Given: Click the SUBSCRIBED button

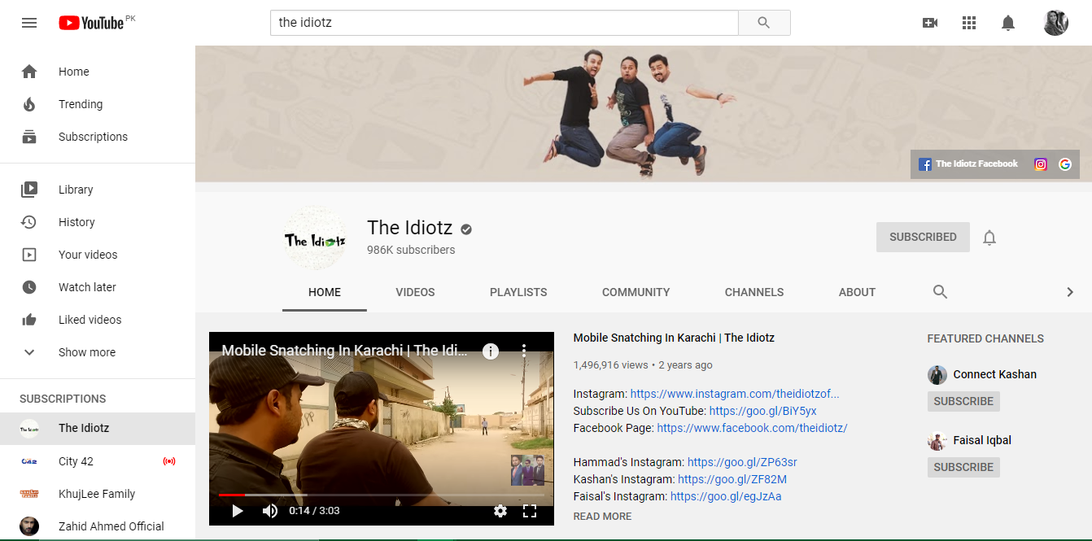Looking at the screenshot, I should pos(923,237).
